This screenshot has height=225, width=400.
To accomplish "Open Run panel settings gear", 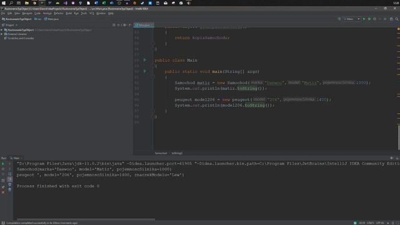I will 392,158.
